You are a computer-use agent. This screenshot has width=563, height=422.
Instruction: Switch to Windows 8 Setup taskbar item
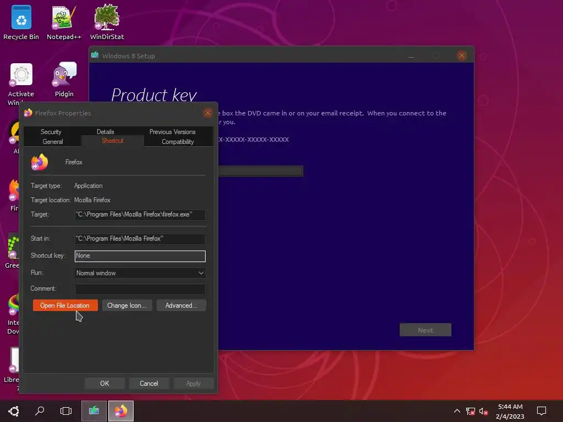94,411
